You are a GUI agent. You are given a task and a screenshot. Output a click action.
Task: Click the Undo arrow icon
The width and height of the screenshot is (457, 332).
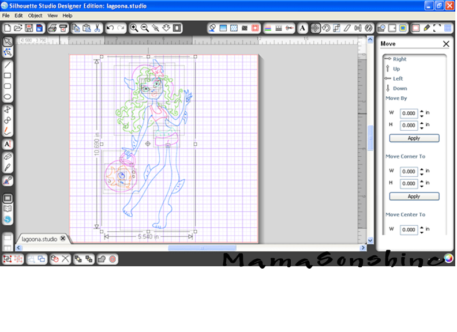(x=110, y=28)
